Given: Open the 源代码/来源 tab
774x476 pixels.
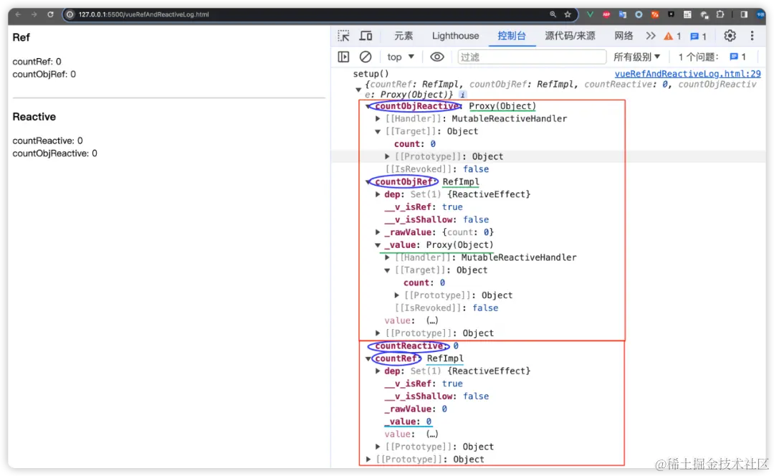Looking at the screenshot, I should (570, 36).
